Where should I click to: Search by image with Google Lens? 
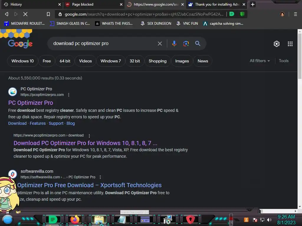pos(186,44)
